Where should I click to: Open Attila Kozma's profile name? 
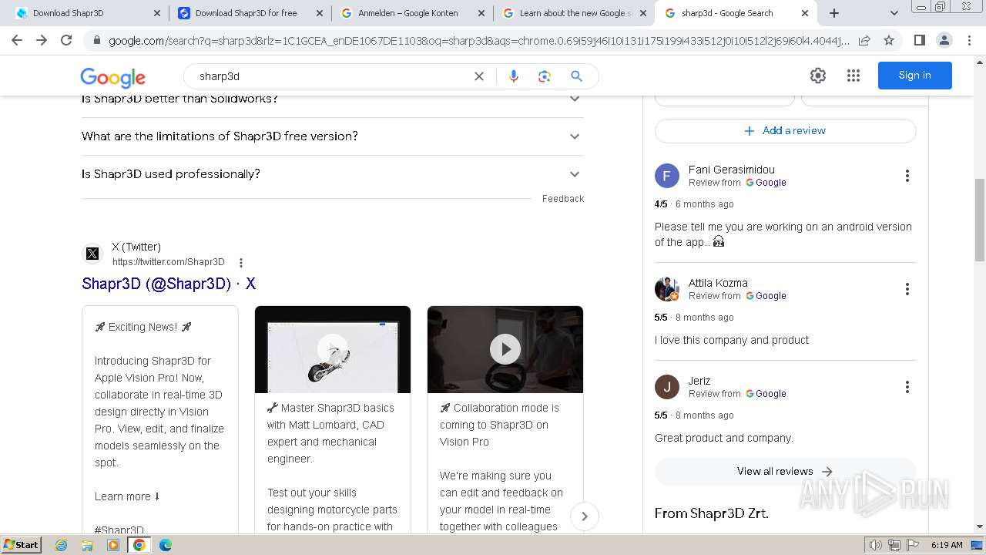(718, 283)
